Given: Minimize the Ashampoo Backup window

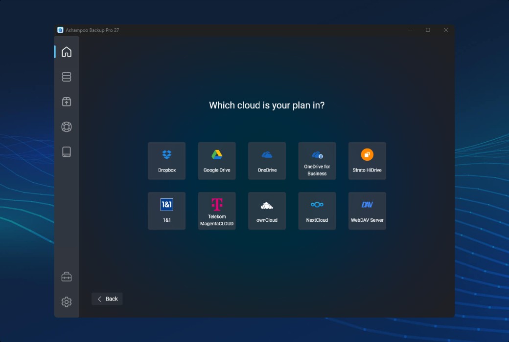Looking at the screenshot, I should (x=410, y=30).
